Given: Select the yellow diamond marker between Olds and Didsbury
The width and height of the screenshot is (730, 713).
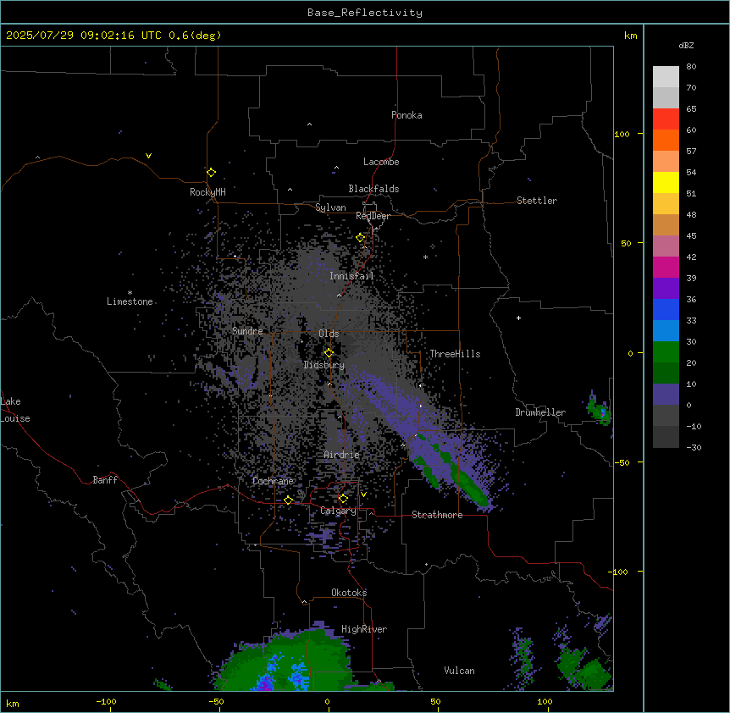Looking at the screenshot, I should [329, 353].
